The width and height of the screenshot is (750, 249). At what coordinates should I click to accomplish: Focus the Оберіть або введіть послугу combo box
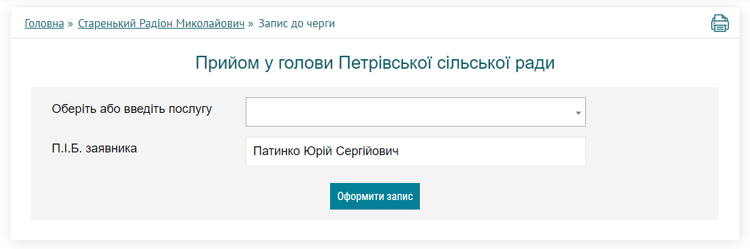[x=416, y=112]
